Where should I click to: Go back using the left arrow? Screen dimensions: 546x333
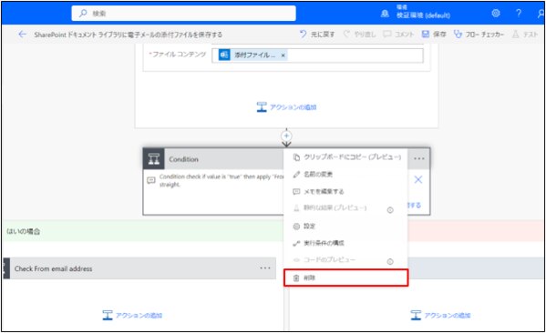pyautogui.click(x=22, y=34)
